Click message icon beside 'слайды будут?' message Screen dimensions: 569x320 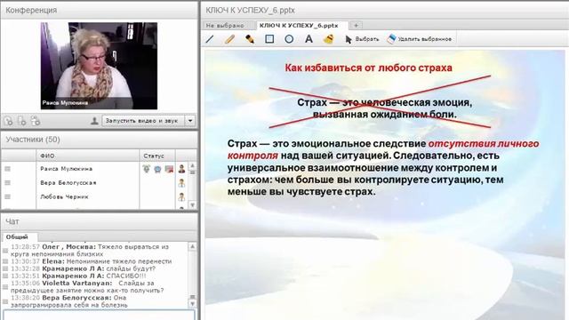pos(5,268)
